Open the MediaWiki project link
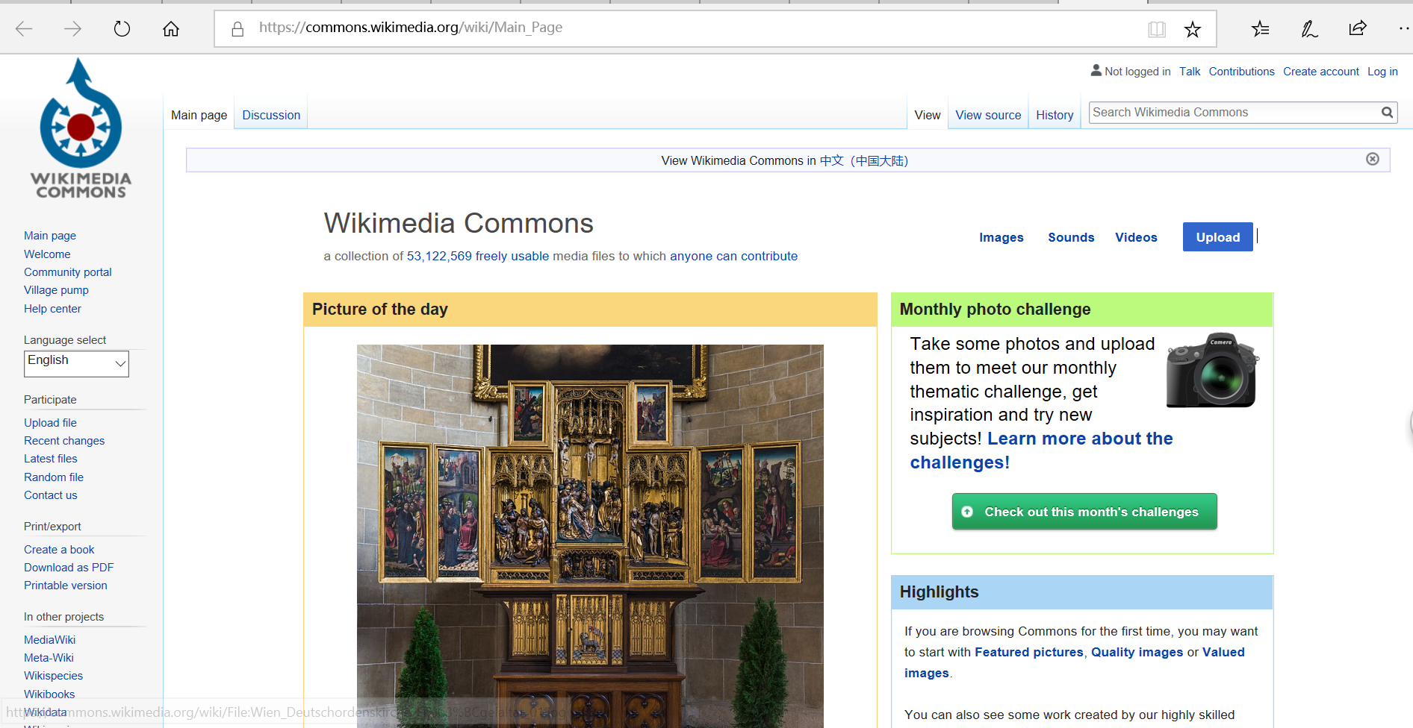The height and width of the screenshot is (728, 1413). pyautogui.click(x=50, y=640)
